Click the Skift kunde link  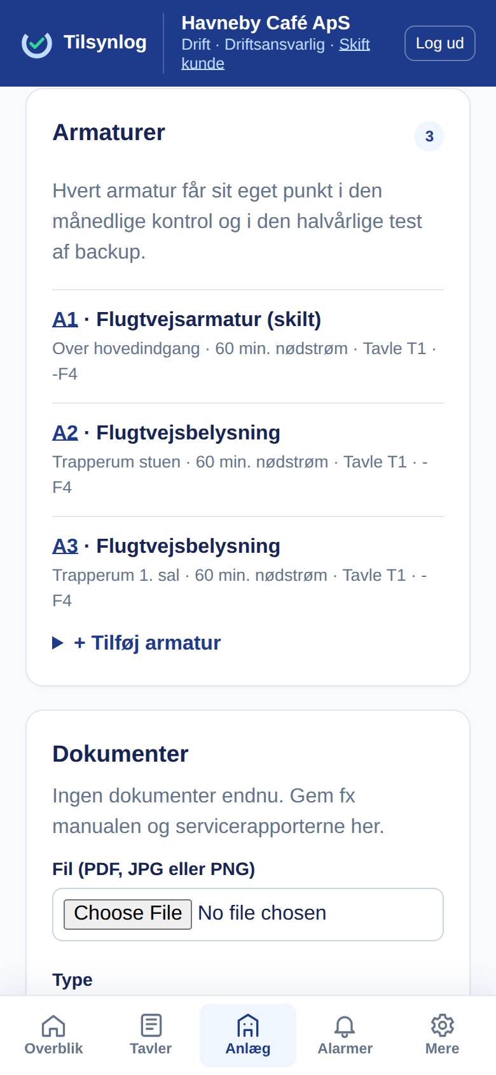[x=275, y=53]
